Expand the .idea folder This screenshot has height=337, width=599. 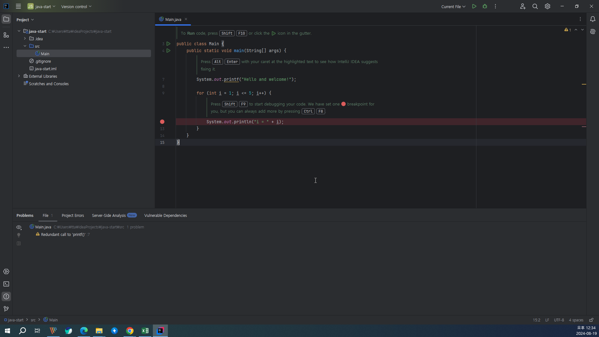point(25,39)
